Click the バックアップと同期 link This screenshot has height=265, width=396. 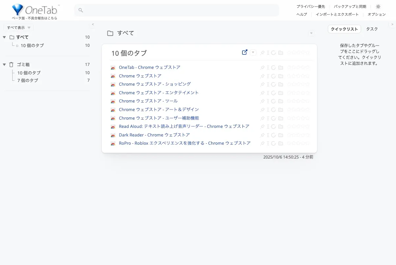(350, 7)
